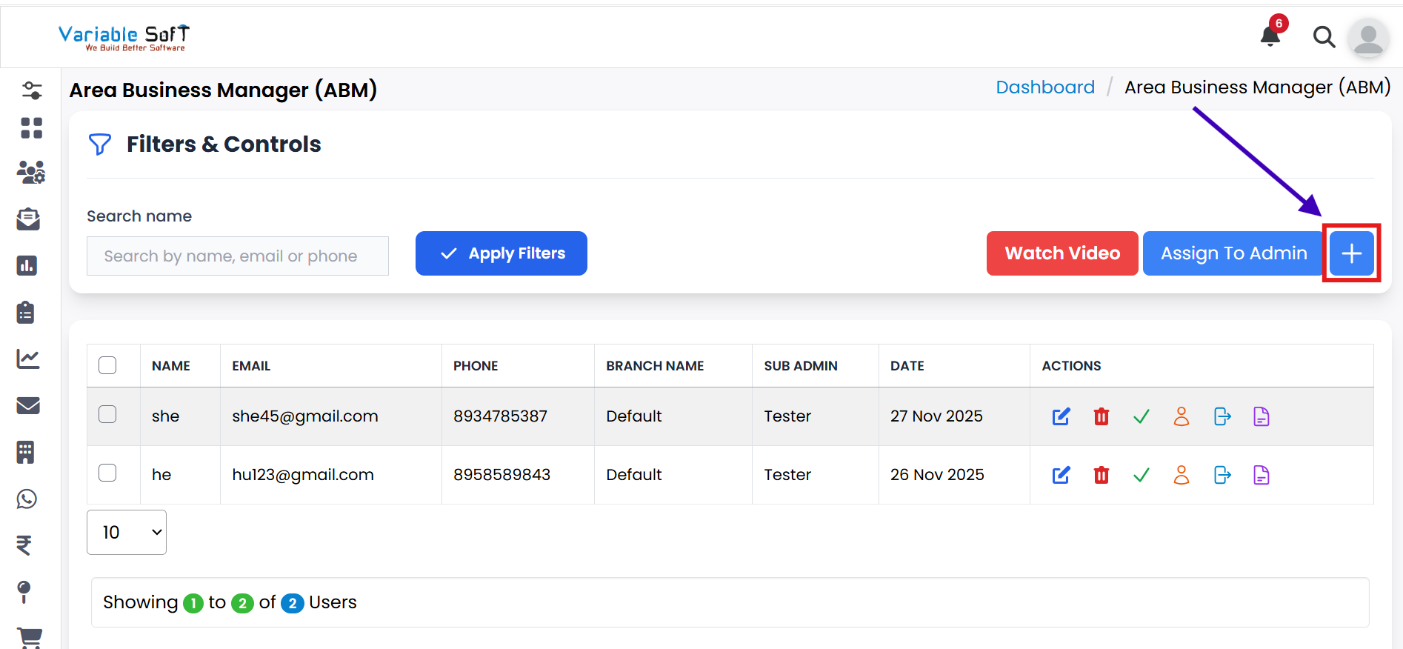Click the purple document icon for she
The width and height of the screenshot is (1403, 649).
1261,416
